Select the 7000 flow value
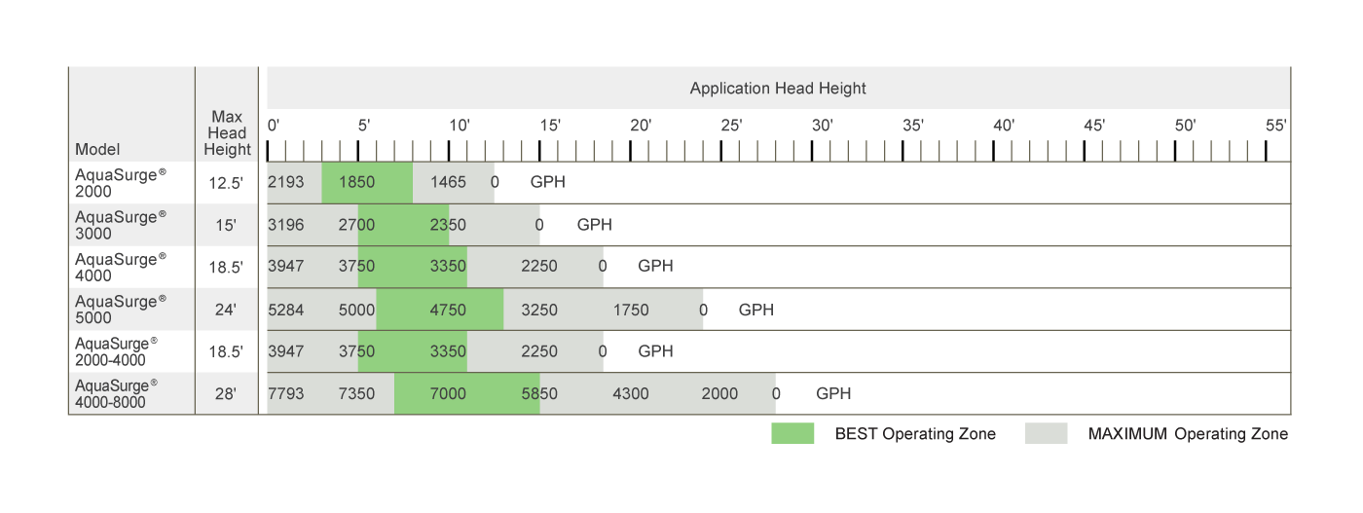The width and height of the screenshot is (1363, 513). 448,394
